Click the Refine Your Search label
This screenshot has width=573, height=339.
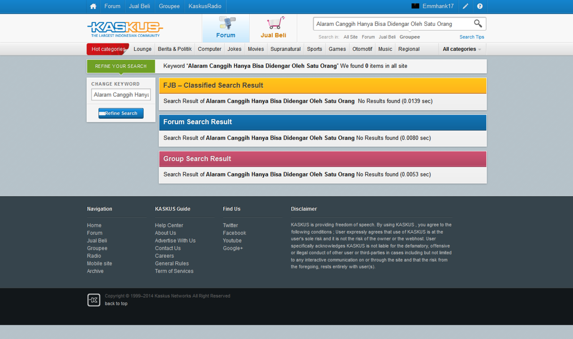(x=121, y=66)
